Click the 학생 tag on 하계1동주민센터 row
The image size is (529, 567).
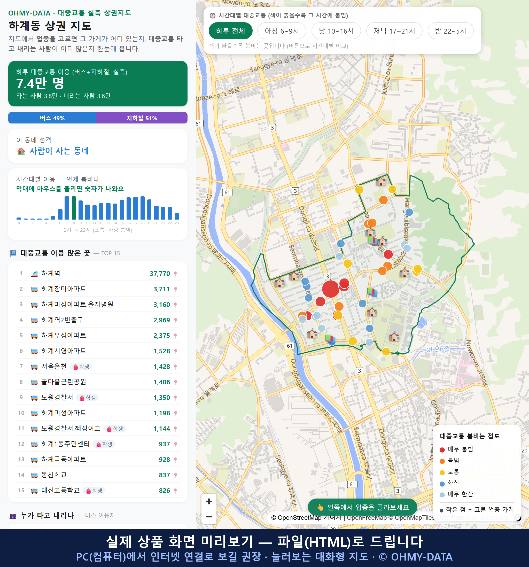[104, 444]
